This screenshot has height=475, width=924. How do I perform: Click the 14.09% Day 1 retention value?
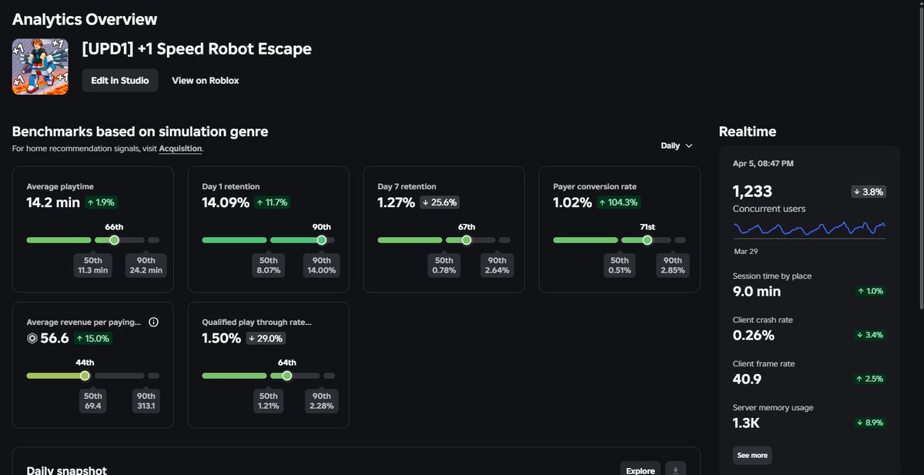click(226, 202)
